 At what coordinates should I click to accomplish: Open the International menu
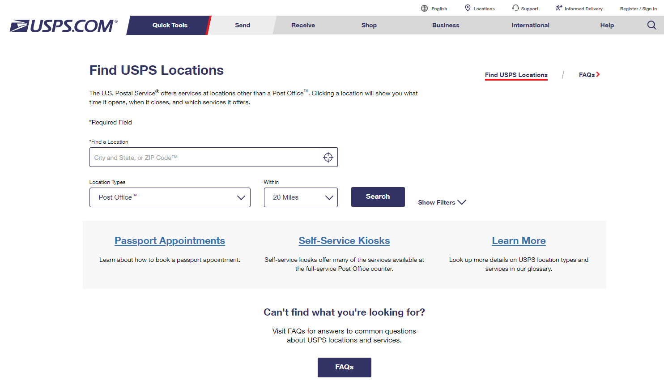(530, 25)
